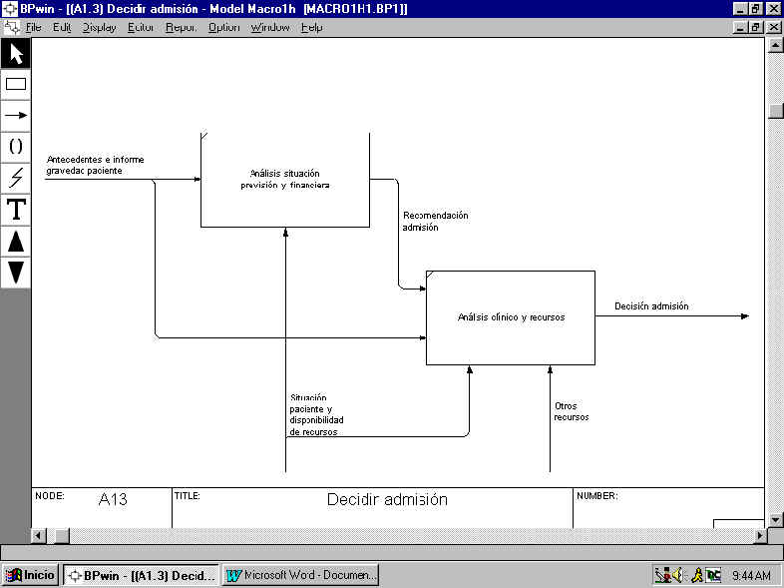
Task: Select the Análisis clínico y recursos box
Action: click(x=511, y=317)
